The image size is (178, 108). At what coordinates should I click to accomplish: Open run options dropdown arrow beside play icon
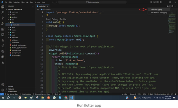[x=170, y=6]
